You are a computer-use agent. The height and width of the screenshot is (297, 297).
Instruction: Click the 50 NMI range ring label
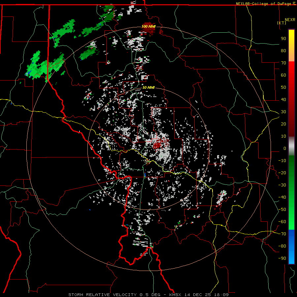click(148, 87)
